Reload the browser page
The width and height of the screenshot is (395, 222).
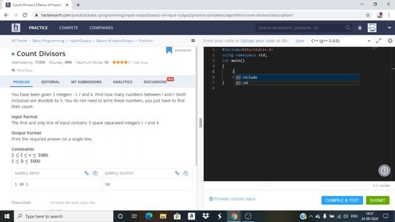[x=25, y=15]
